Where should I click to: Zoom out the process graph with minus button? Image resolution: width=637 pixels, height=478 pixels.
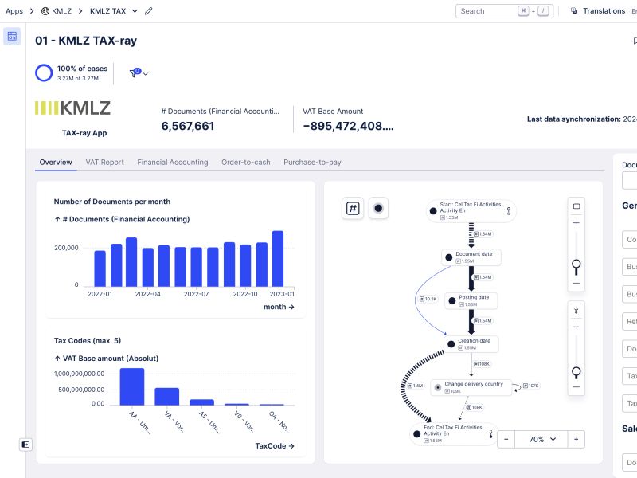click(506, 439)
